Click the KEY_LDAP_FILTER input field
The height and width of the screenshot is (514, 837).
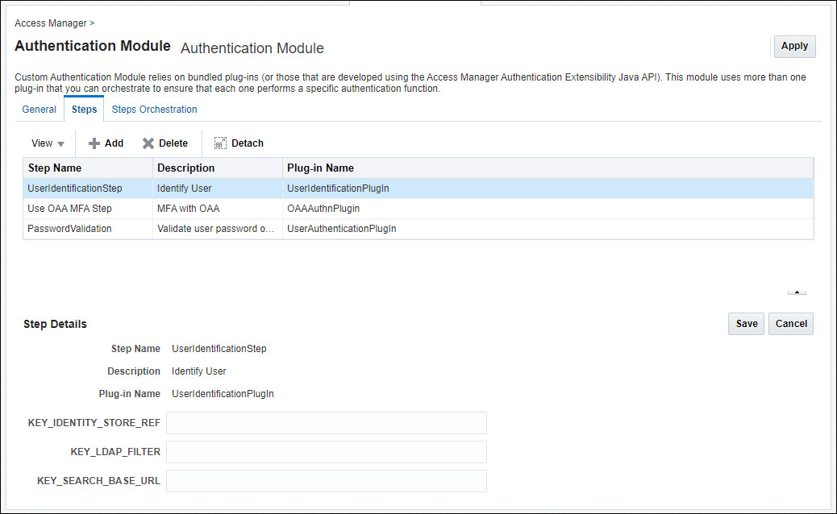[326, 451]
